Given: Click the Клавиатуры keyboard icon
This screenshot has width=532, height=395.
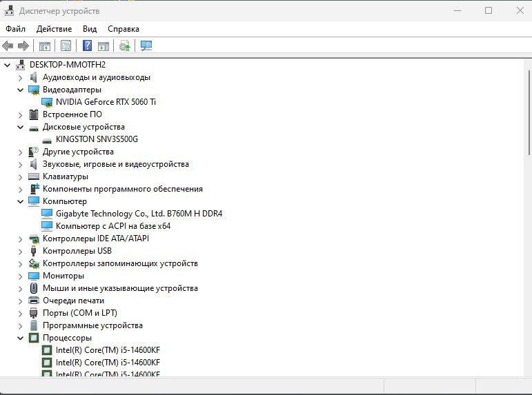Looking at the screenshot, I should pyautogui.click(x=34, y=176).
